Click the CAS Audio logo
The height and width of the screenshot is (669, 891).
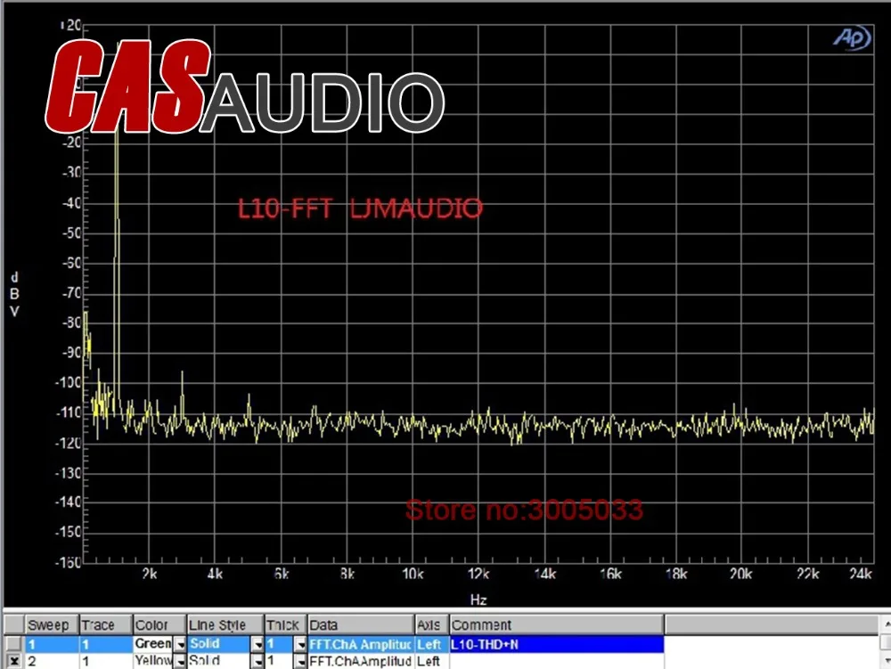pyautogui.click(x=245, y=86)
